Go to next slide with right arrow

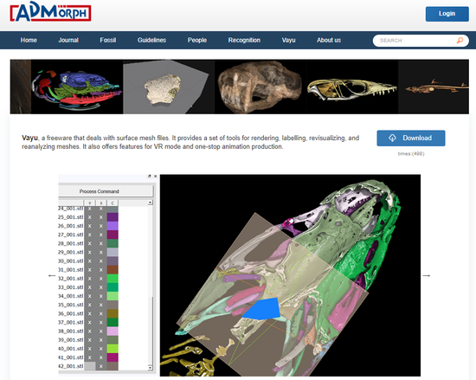point(427,275)
